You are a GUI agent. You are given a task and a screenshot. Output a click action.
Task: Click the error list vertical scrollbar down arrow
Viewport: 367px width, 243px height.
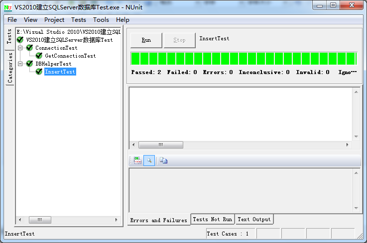(x=356, y=137)
